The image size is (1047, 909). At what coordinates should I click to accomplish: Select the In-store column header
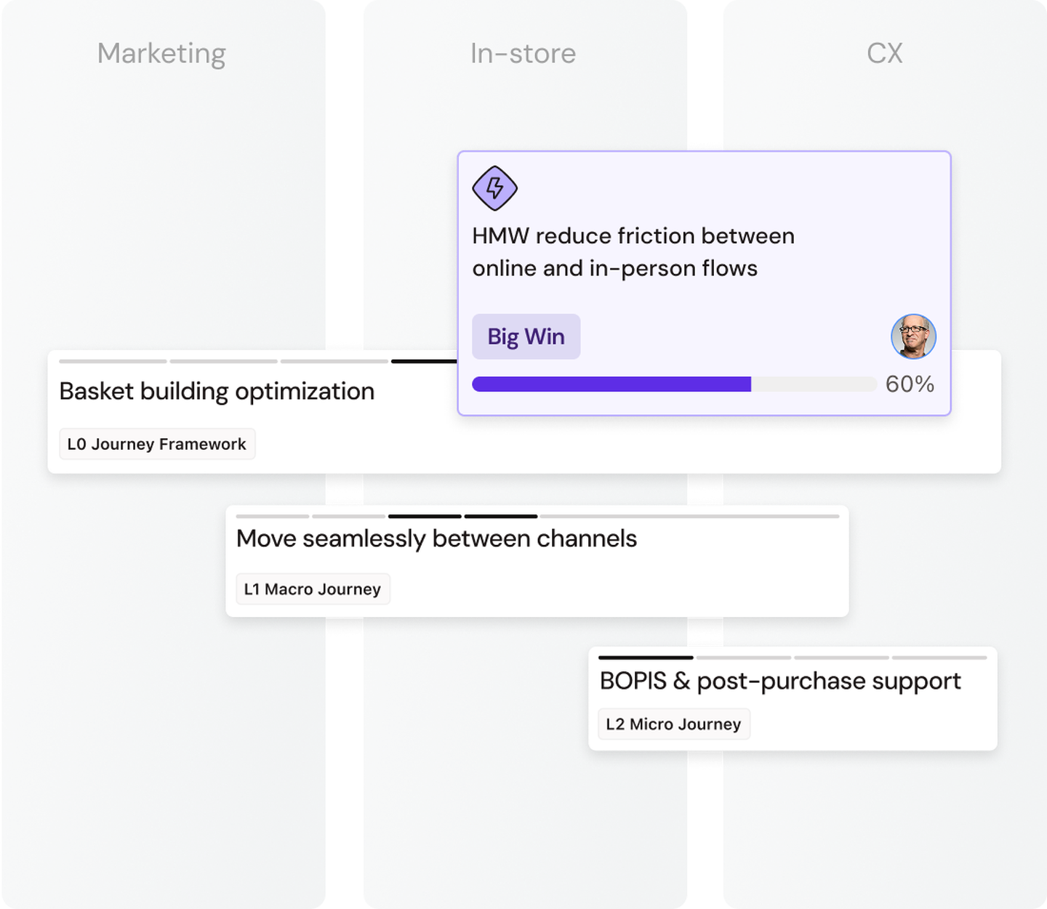point(523,53)
